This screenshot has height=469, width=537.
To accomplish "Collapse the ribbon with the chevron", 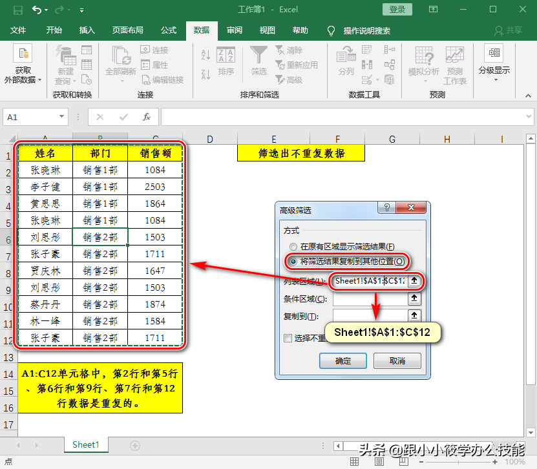I will 528,96.
